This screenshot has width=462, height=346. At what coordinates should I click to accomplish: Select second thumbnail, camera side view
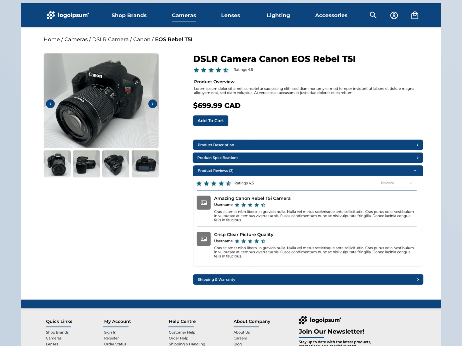click(x=86, y=164)
